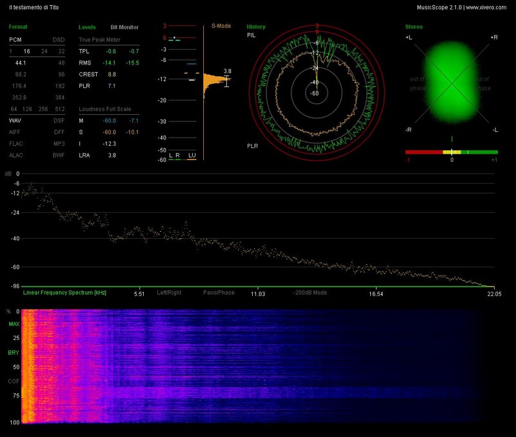
Task: Click the loudness histogram range bracket
Action: pos(227,81)
